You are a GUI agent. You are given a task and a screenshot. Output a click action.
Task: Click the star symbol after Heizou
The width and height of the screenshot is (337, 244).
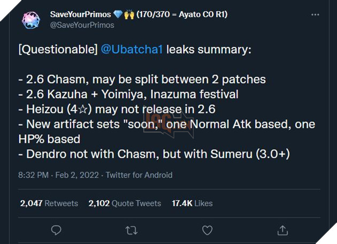point(83,109)
